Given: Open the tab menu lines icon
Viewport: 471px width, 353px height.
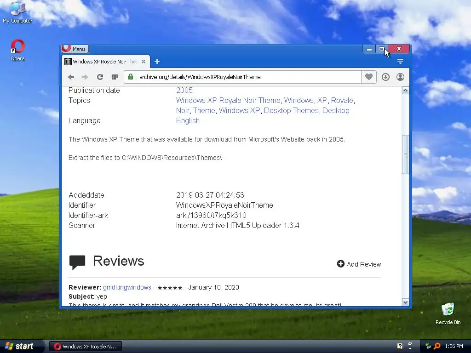Looking at the screenshot, I should click(400, 62).
